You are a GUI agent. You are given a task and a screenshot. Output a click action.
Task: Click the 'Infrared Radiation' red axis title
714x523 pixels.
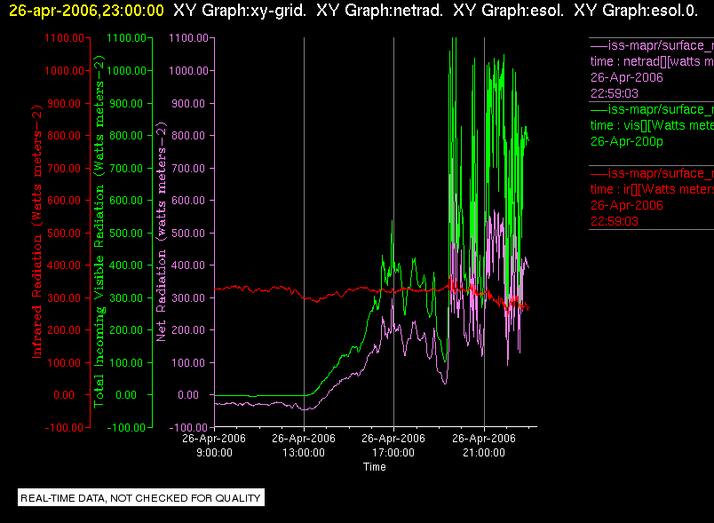click(36, 232)
